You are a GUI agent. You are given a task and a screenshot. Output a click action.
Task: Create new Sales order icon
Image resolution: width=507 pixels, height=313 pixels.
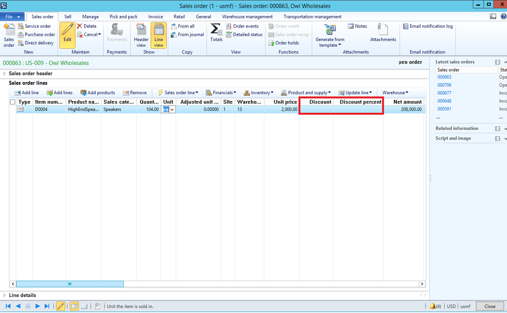tap(9, 30)
